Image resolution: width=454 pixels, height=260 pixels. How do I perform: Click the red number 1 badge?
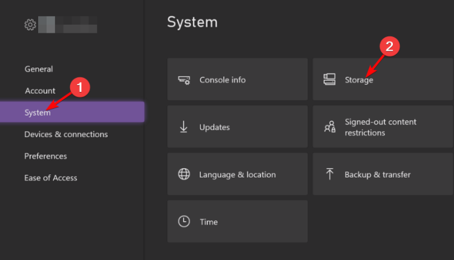click(x=79, y=87)
